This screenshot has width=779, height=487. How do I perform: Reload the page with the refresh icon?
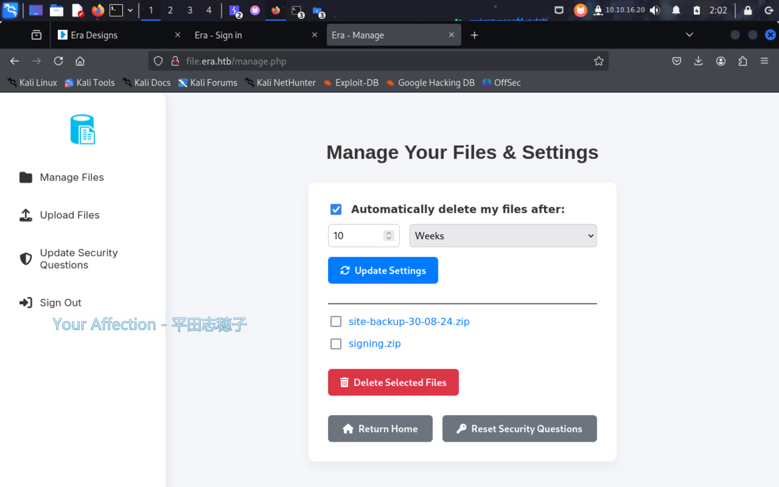58,61
